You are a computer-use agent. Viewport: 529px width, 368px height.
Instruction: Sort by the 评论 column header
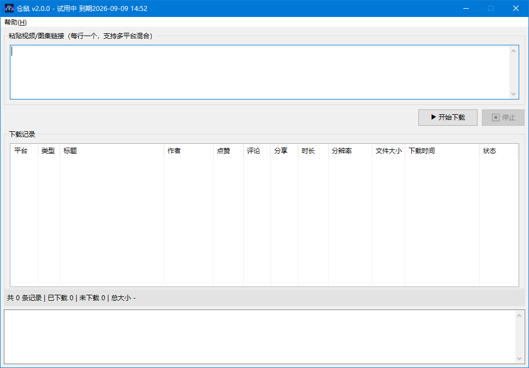pos(257,151)
